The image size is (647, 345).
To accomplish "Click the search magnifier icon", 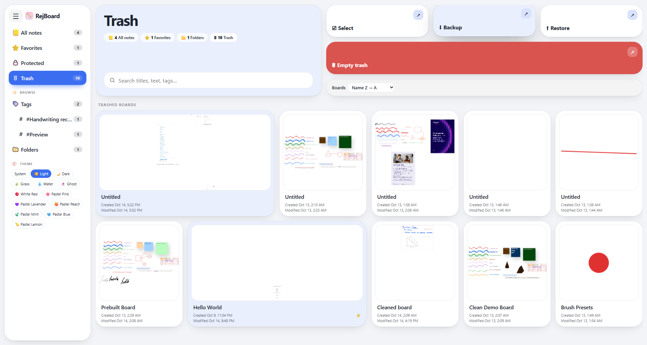I will click(x=112, y=81).
